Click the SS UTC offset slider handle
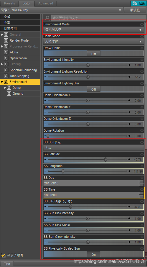The width and height of the screenshot is (147, 267). (x=70, y=207)
